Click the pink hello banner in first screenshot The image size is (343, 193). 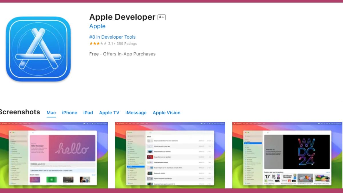(x=72, y=148)
